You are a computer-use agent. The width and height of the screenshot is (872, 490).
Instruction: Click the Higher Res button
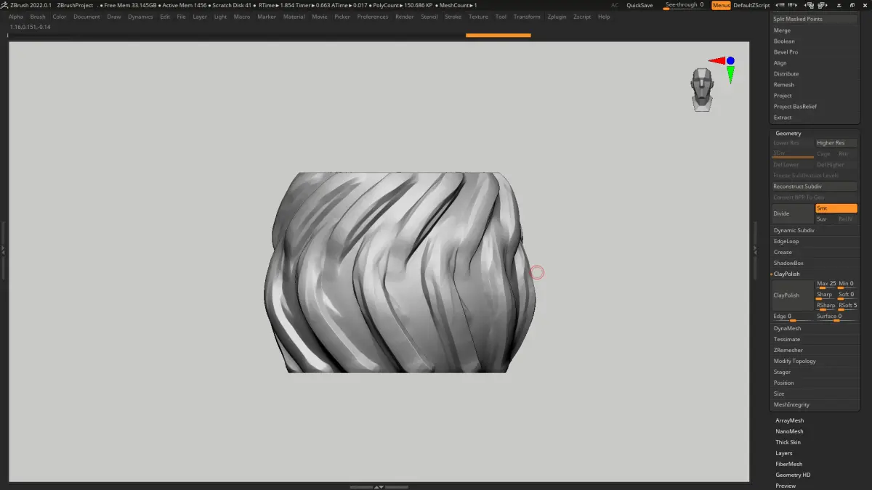tap(836, 143)
